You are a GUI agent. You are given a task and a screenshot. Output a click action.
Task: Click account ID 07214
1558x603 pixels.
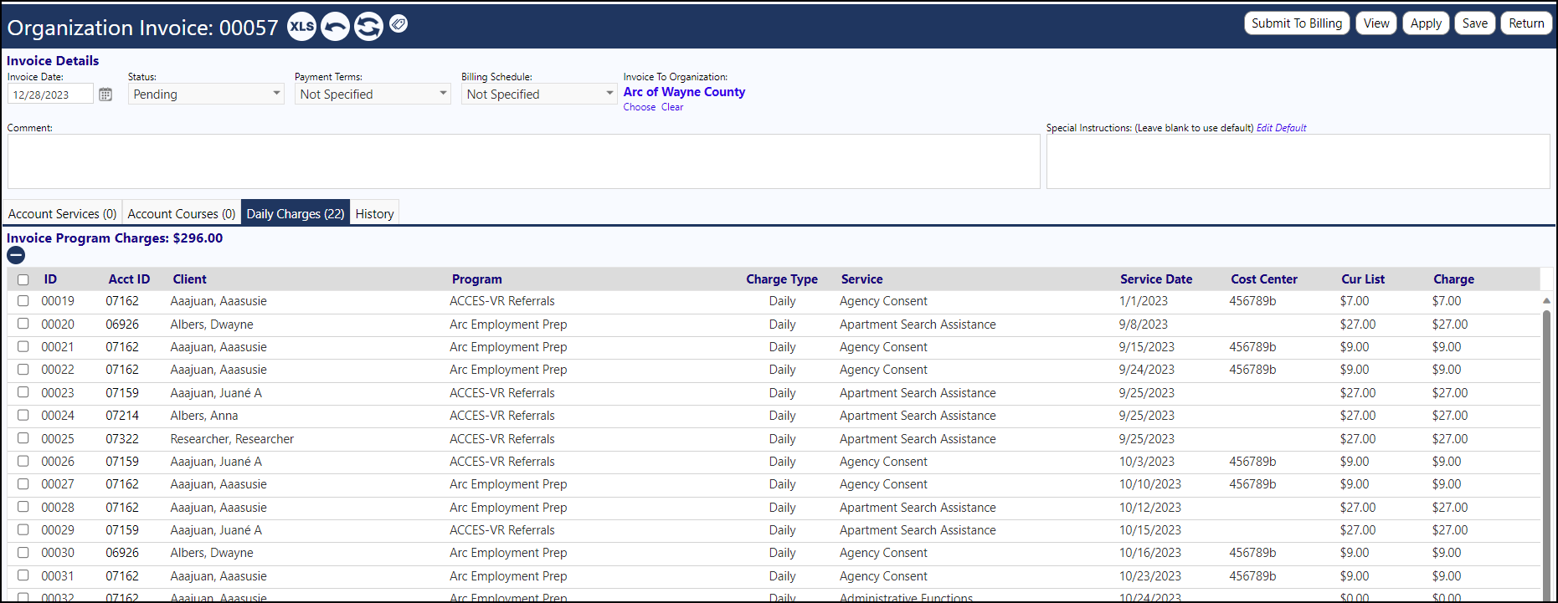pyautogui.click(x=122, y=416)
